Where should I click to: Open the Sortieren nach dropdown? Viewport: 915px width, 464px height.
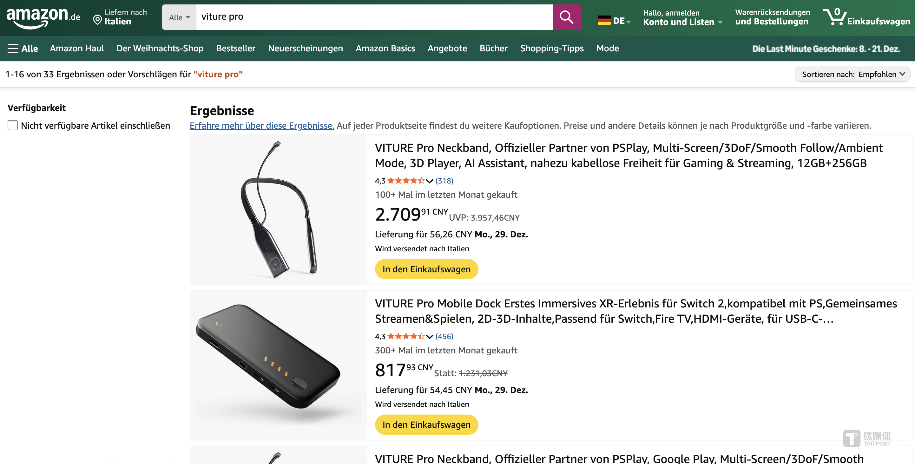click(x=852, y=74)
